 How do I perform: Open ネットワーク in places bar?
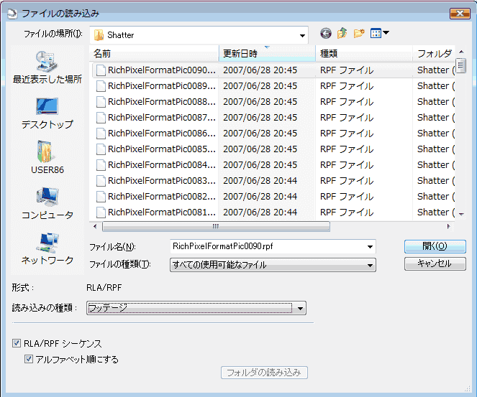[47, 248]
